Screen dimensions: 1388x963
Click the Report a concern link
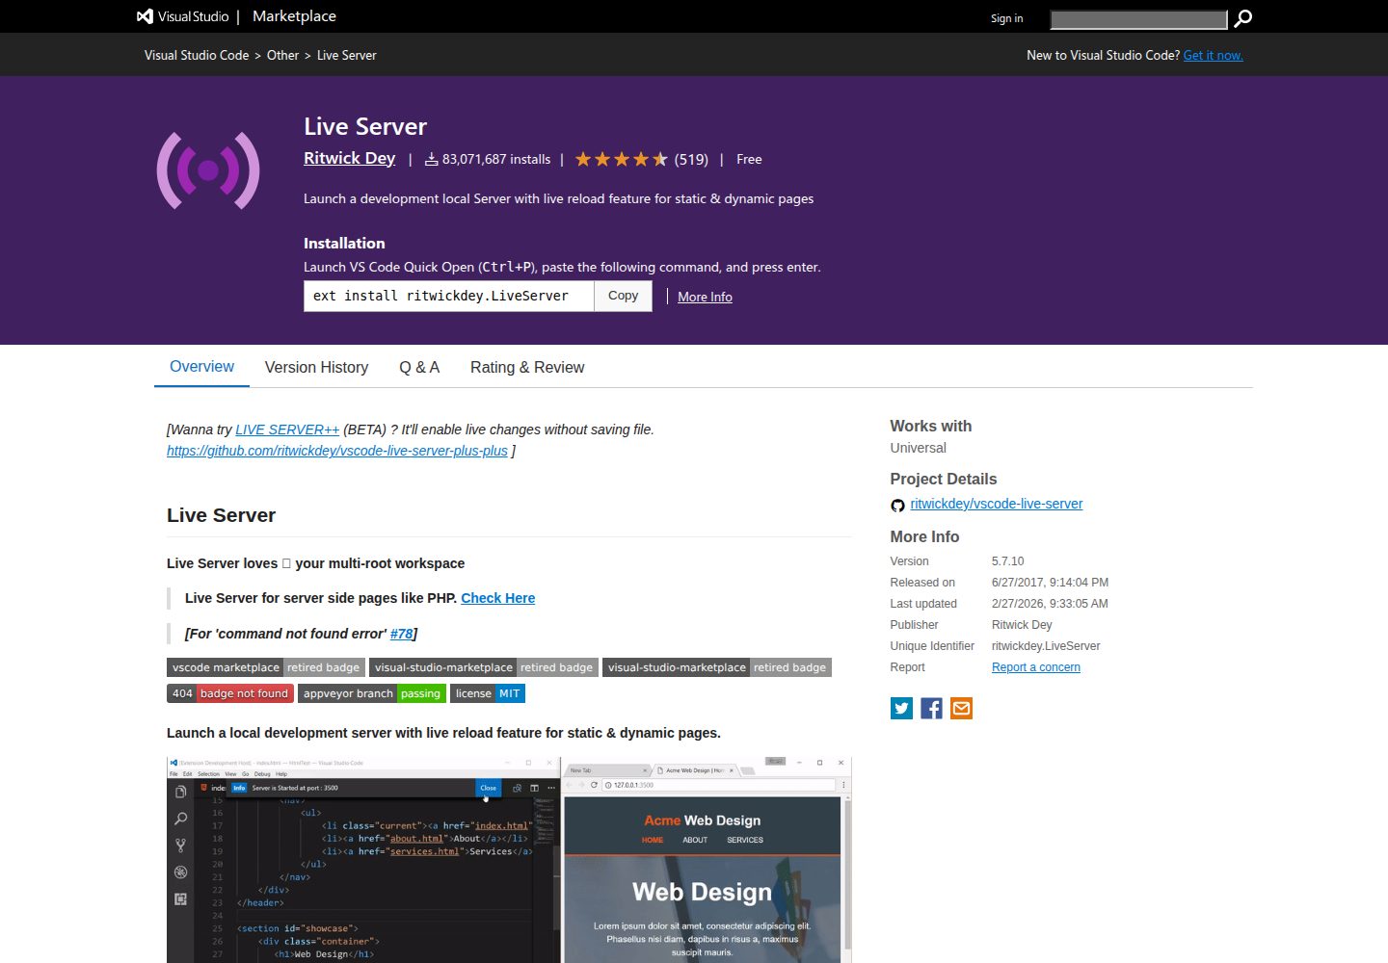[1035, 667]
